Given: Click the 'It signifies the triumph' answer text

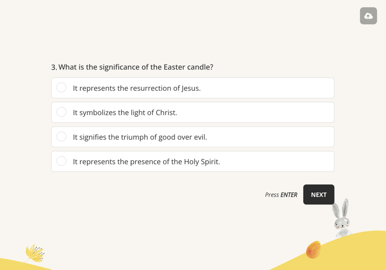Looking at the screenshot, I should [140, 137].
